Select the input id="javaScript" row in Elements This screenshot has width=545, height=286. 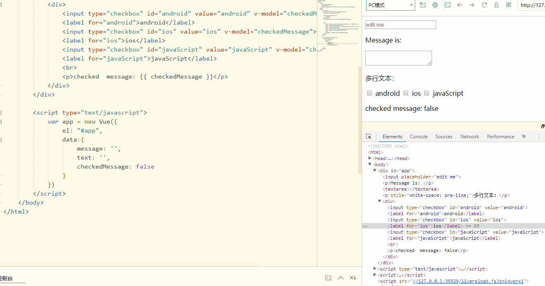(x=465, y=232)
